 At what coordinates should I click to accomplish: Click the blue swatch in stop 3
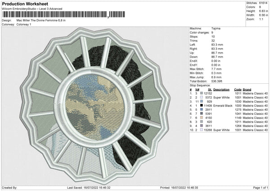tap(202, 101)
